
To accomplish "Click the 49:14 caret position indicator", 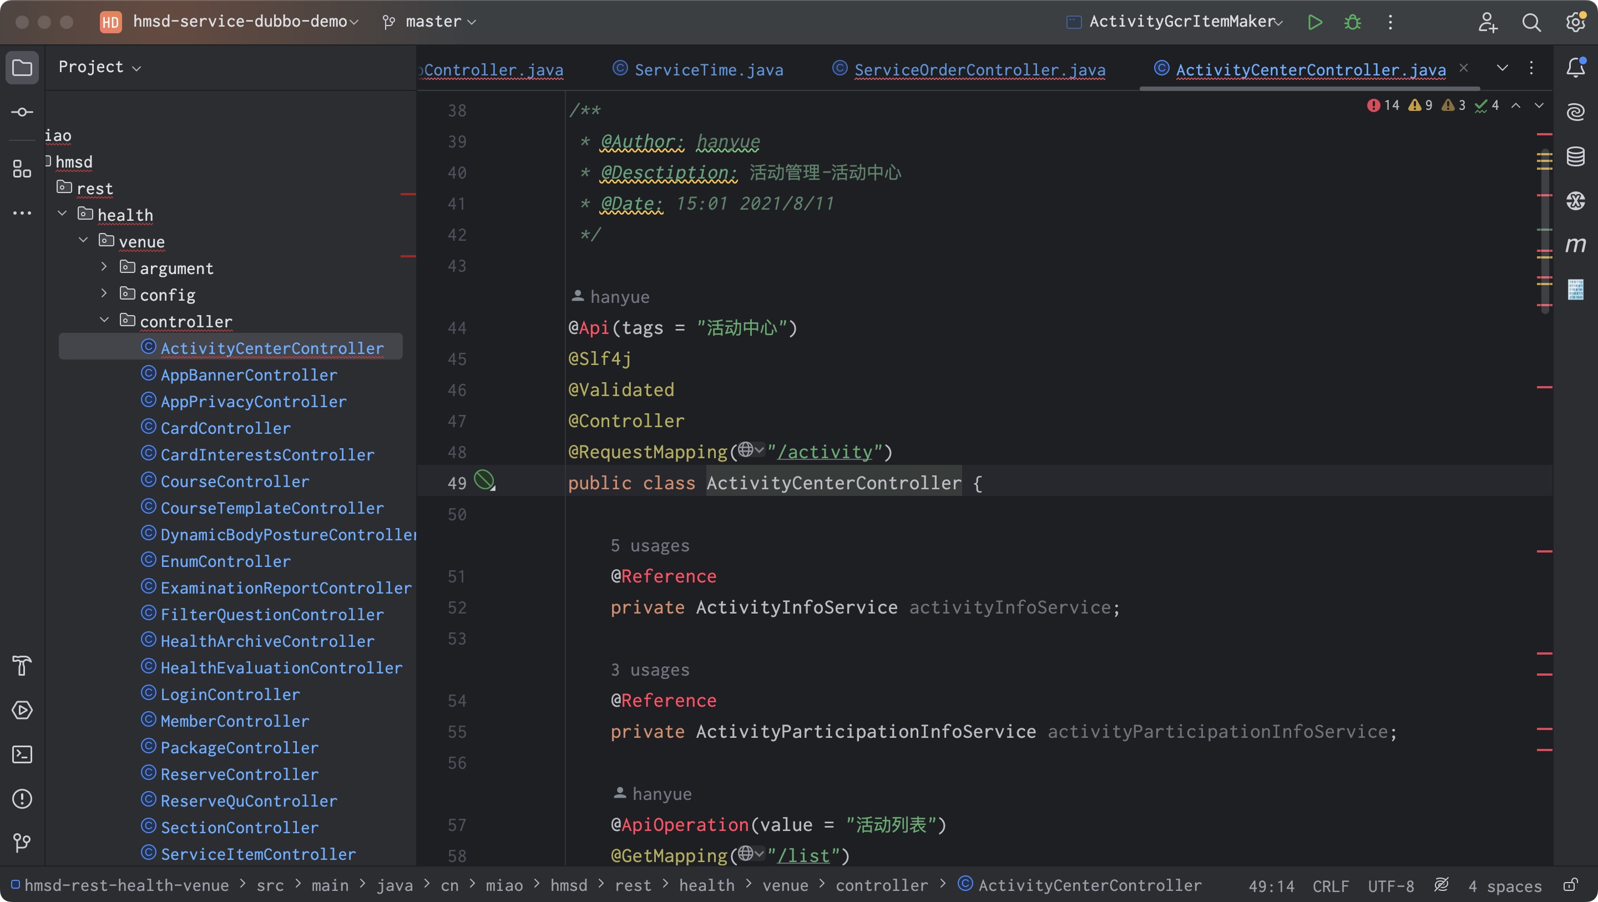I will [x=1271, y=886].
